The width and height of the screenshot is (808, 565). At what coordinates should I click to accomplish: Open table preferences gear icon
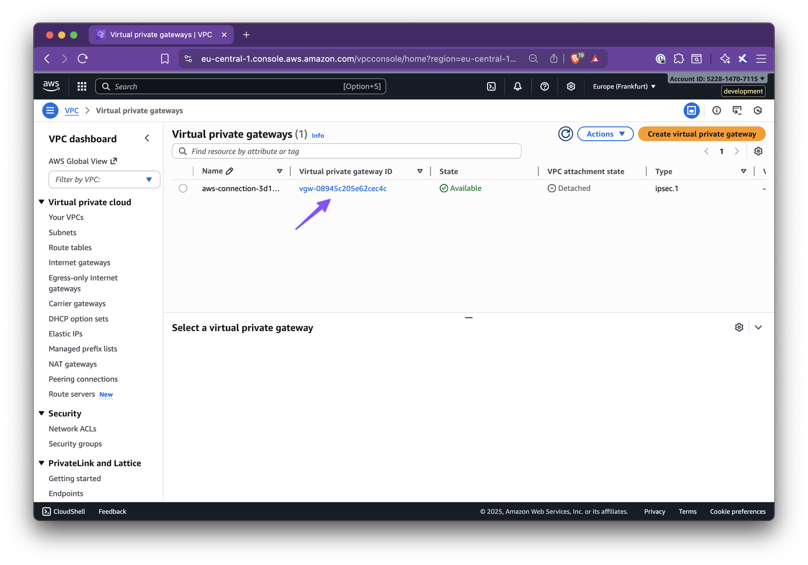click(758, 151)
